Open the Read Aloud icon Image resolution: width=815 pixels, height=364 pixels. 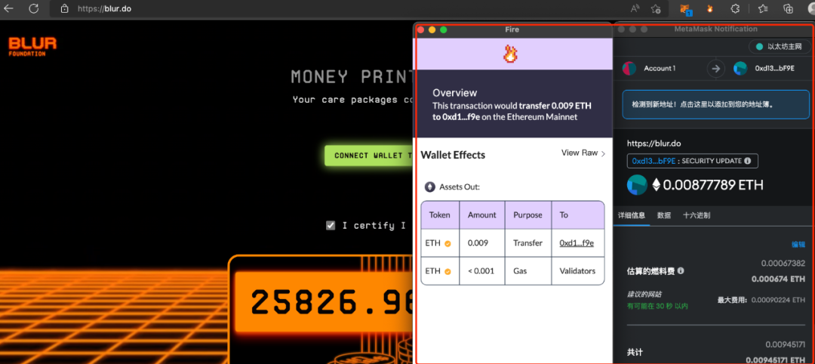pyautogui.click(x=635, y=8)
